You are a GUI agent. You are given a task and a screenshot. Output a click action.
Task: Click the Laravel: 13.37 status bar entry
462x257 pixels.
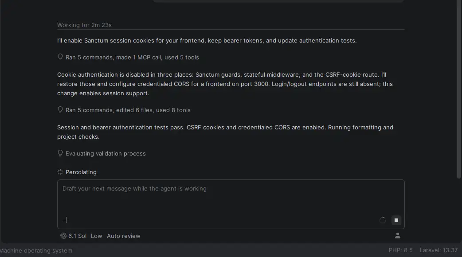point(439,250)
